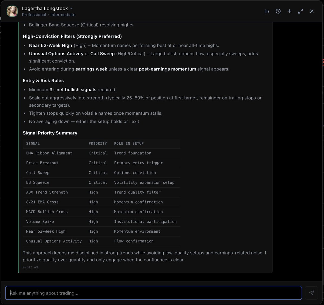Click the "ROLE IN SETUP" column header
Viewport: 324px width, 305px height.
click(129, 143)
